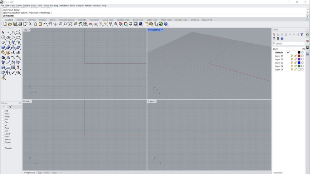Click the Front viewport title label
This screenshot has height=174, width=310.
click(x=26, y=101)
